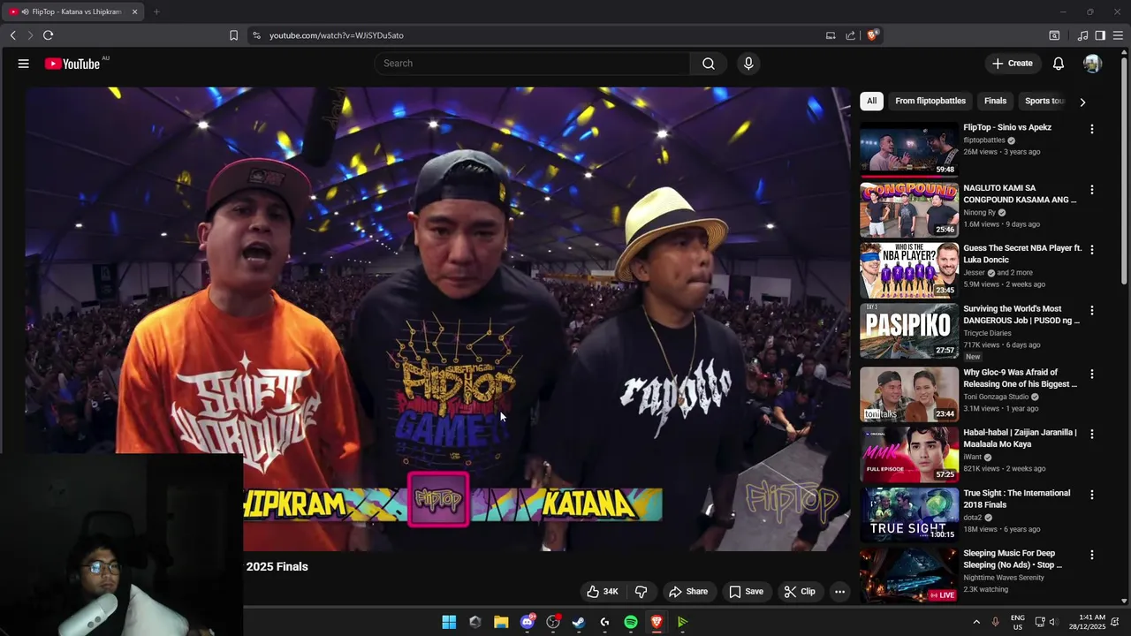Open the more actions ellipsis under video

[x=840, y=592]
